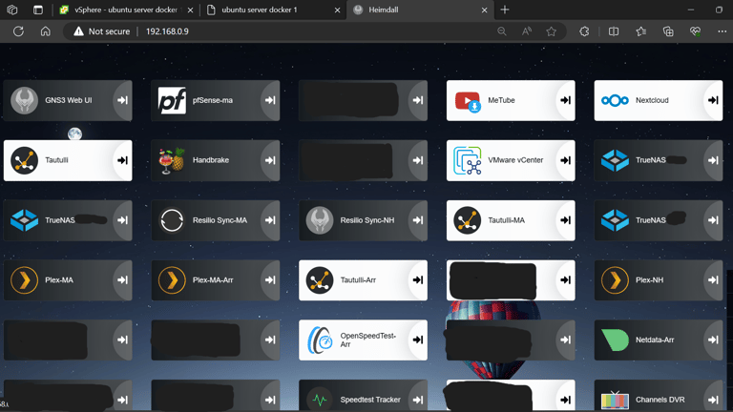
Task: Click the Resilio Sync-NH tile icon
Action: tap(320, 220)
